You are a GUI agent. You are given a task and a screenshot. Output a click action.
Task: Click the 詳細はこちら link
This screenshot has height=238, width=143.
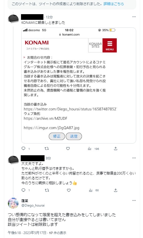click(114, 4)
